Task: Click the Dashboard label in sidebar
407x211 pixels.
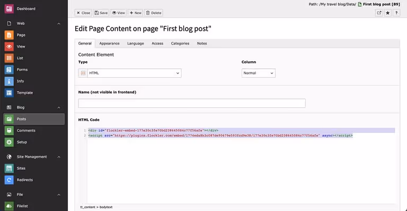Action: click(x=26, y=9)
